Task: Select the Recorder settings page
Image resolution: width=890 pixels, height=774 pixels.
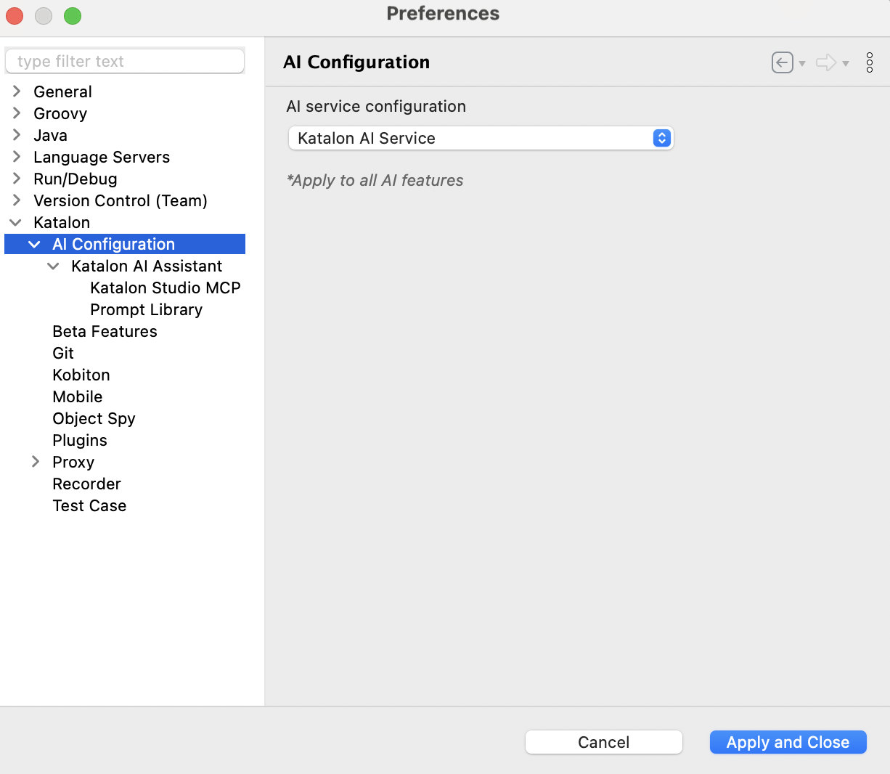Action: coord(86,484)
